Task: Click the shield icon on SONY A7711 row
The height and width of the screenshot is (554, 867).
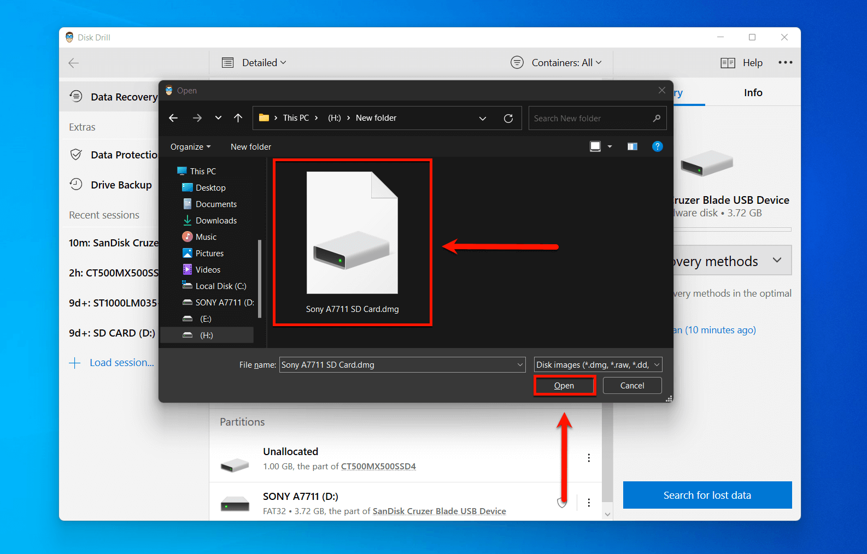Action: tap(562, 503)
